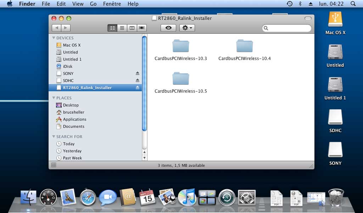Open System Preferences from the Dock

247,197
